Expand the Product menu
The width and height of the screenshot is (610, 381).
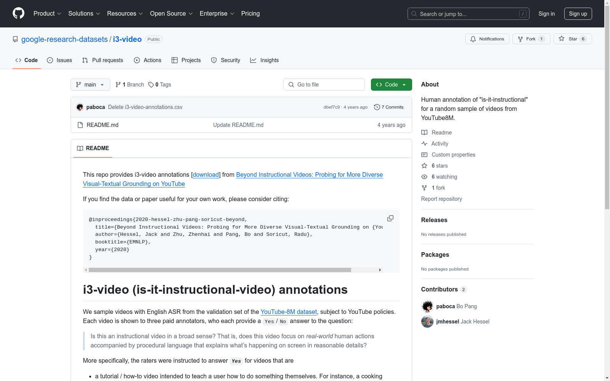coord(47,14)
